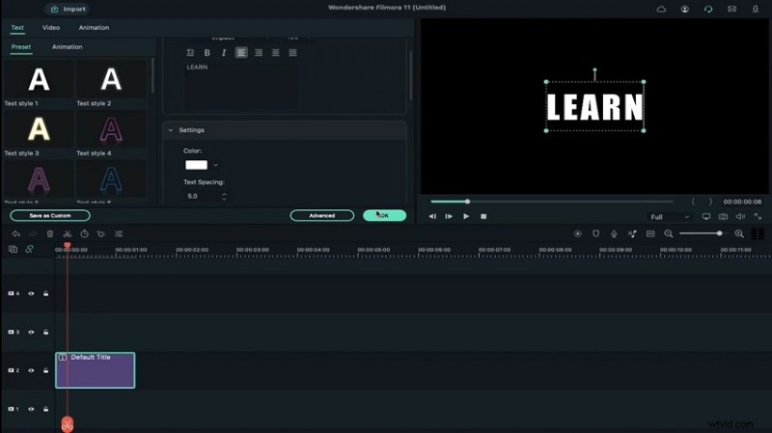The image size is (772, 433).
Task: Click the undo arrow in timeline toolbar
Action: click(15, 233)
